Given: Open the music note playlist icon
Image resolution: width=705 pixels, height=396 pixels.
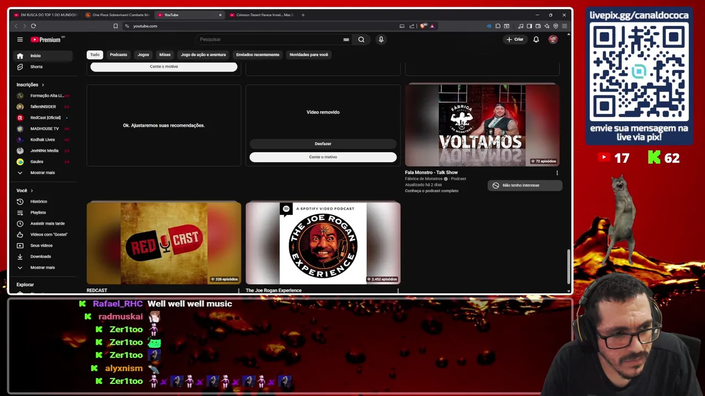Looking at the screenshot, I should point(520,26).
